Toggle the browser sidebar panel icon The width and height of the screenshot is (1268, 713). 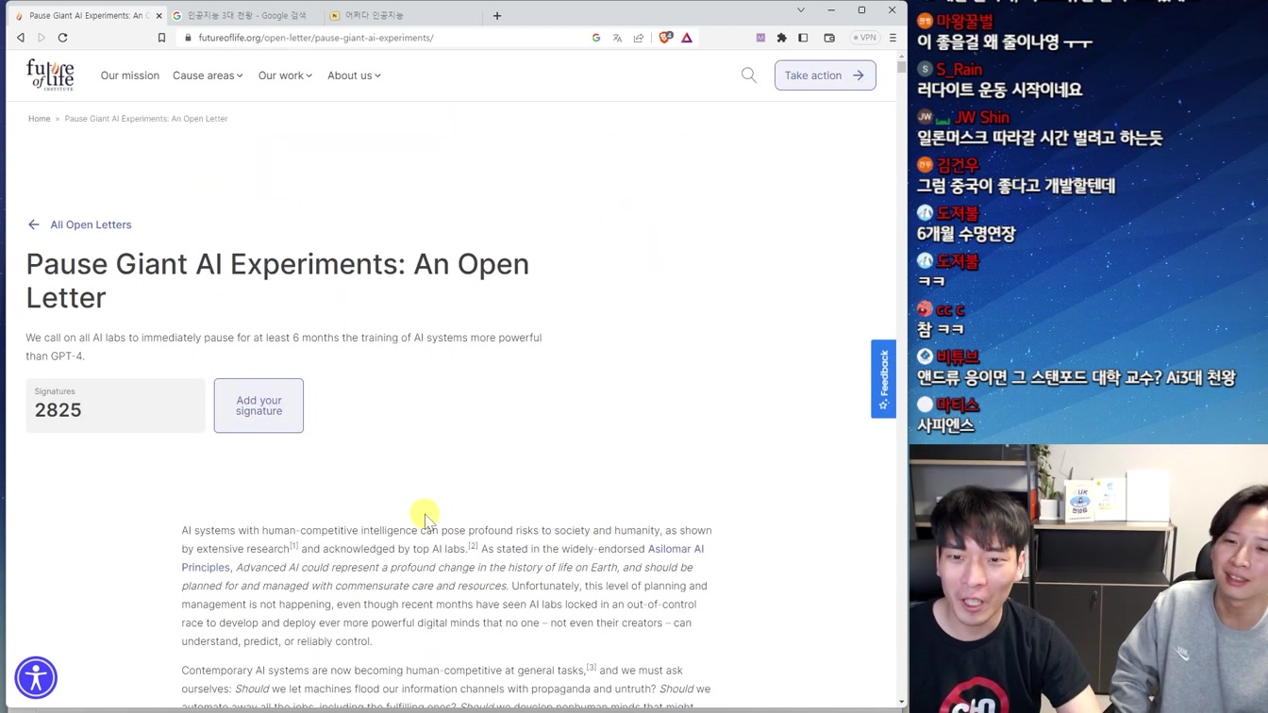[x=803, y=38]
